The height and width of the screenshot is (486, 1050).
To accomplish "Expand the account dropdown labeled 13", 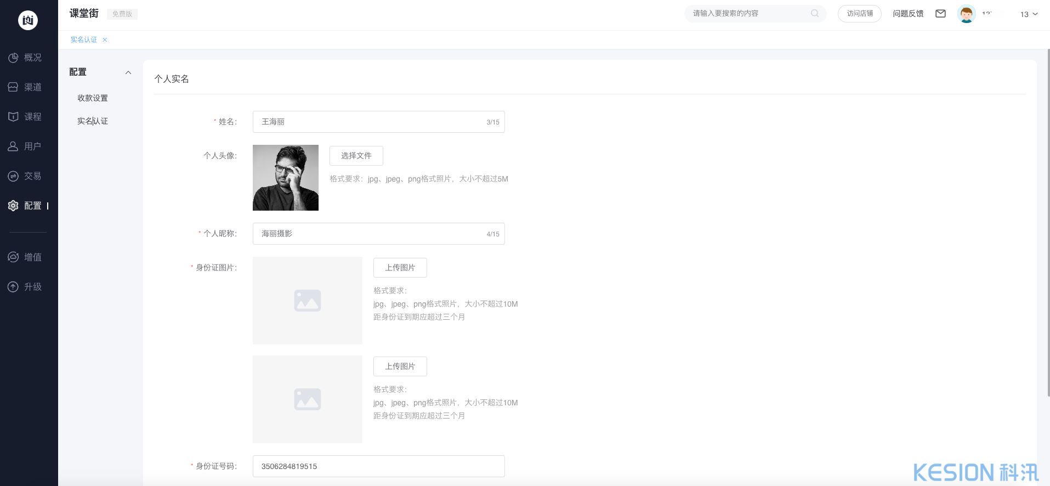I will [x=1029, y=14].
